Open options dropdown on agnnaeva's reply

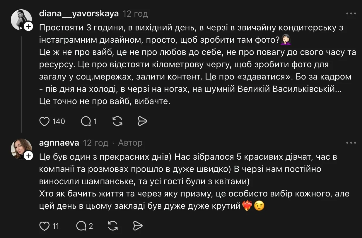350,142
